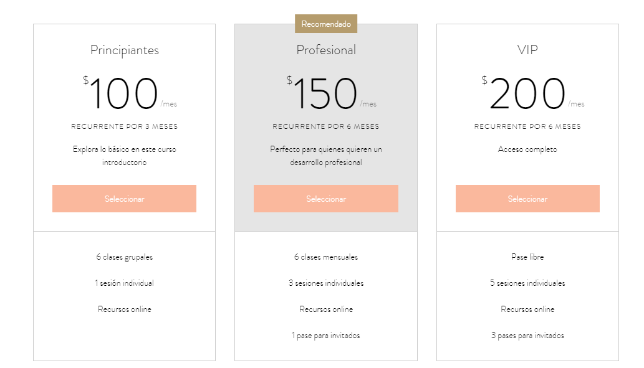The image size is (644, 368).
Task: Click the Principiantes plan title
Action: (x=125, y=50)
